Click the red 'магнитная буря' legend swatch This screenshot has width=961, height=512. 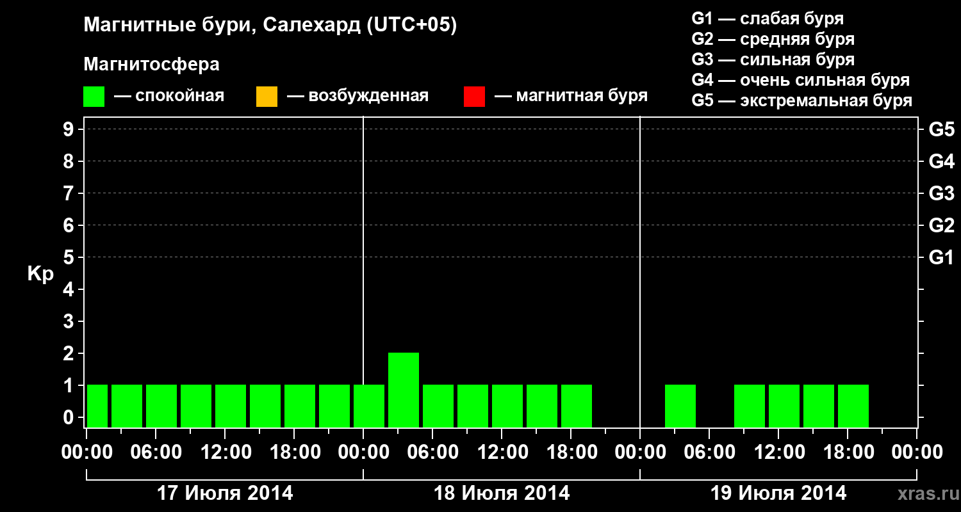(x=474, y=97)
